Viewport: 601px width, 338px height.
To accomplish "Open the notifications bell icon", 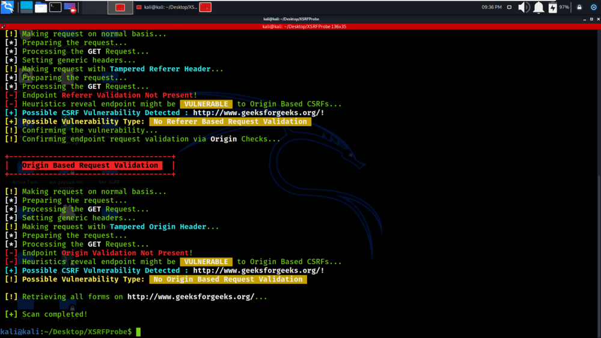I will click(538, 7).
